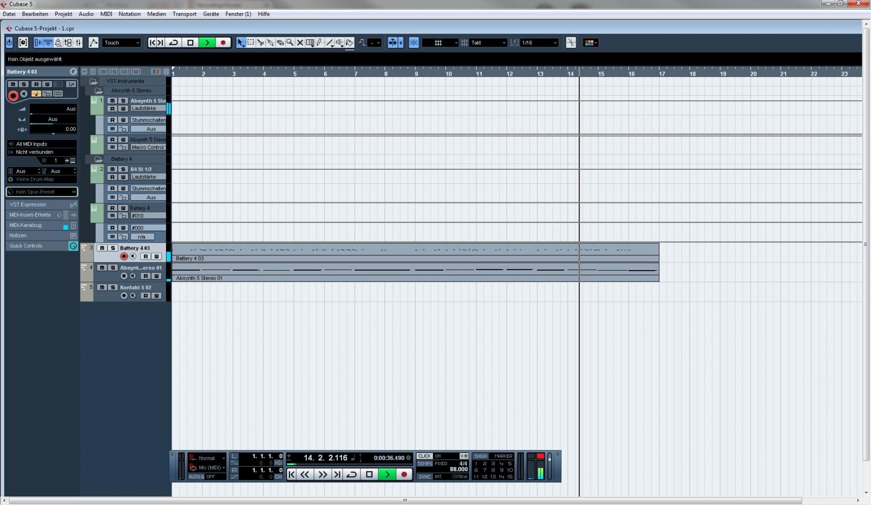Solo the Battery 4 03 track
This screenshot has width=871, height=505.
pos(112,248)
